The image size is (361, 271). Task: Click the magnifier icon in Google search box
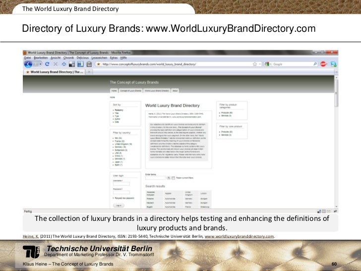click(x=315, y=64)
